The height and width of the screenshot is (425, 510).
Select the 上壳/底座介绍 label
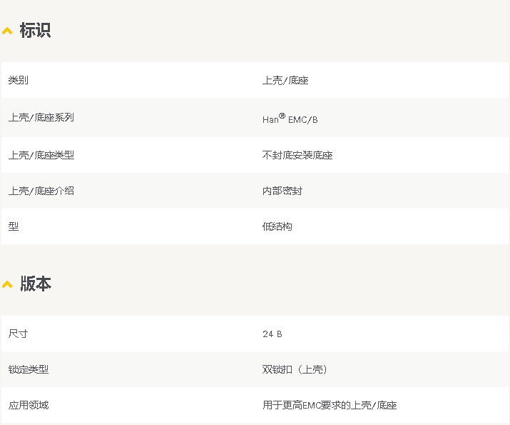(x=41, y=191)
